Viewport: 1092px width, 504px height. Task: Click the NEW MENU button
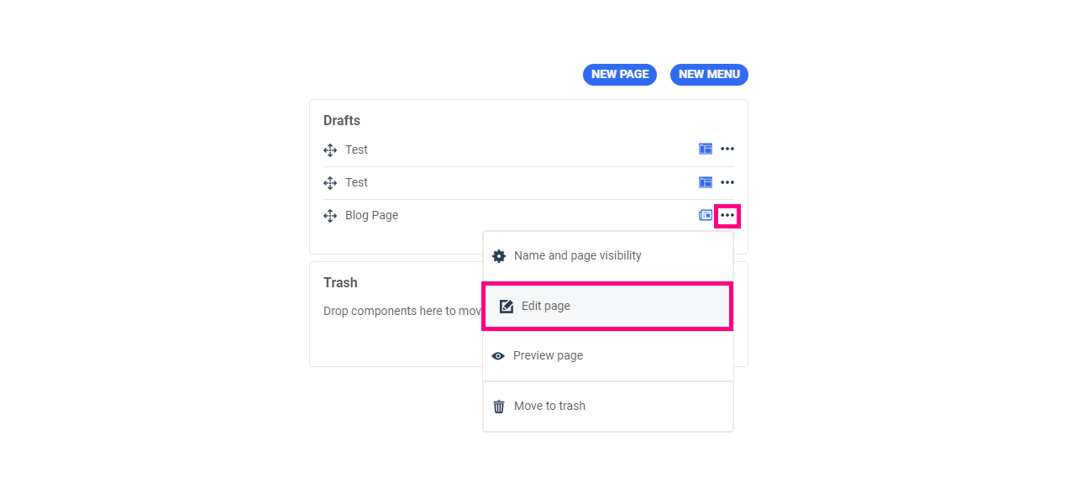click(x=709, y=75)
